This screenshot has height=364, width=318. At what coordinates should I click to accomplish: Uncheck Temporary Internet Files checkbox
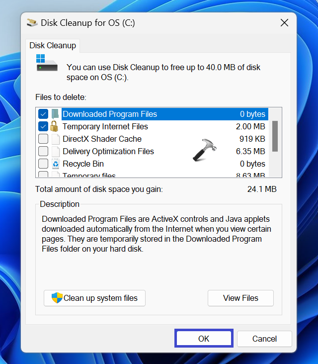[43, 126]
